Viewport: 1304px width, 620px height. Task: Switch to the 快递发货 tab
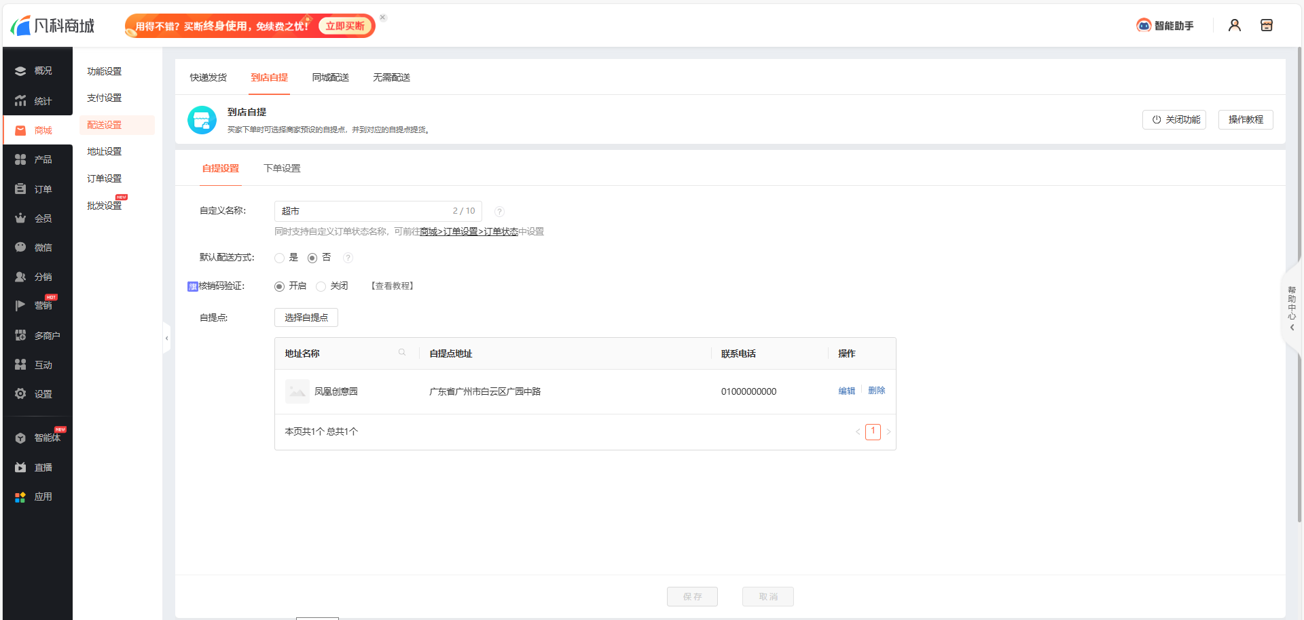click(x=209, y=77)
